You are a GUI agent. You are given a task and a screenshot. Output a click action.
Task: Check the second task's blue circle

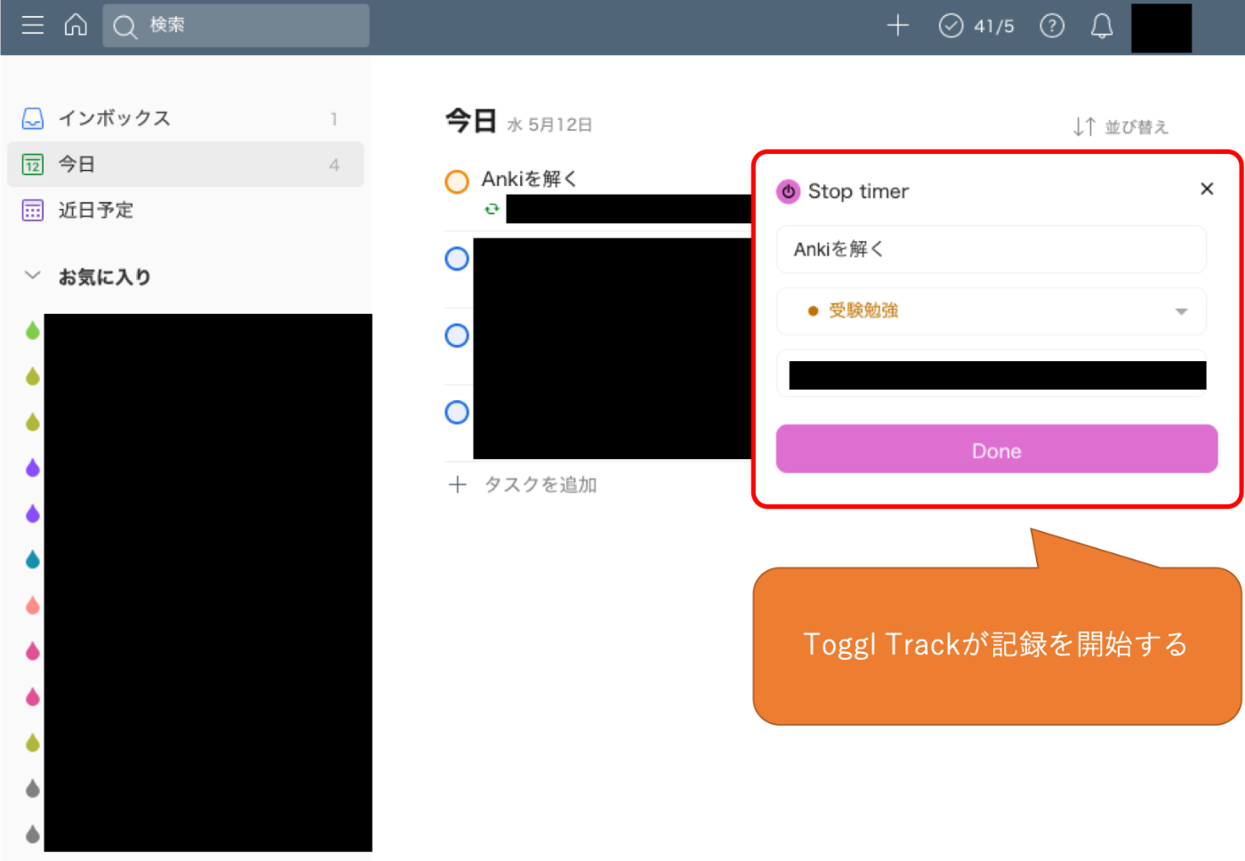tap(457, 259)
